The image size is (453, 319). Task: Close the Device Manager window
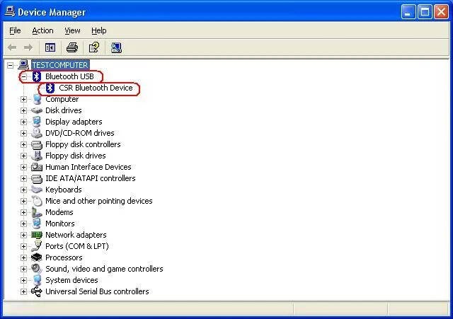[441, 12]
